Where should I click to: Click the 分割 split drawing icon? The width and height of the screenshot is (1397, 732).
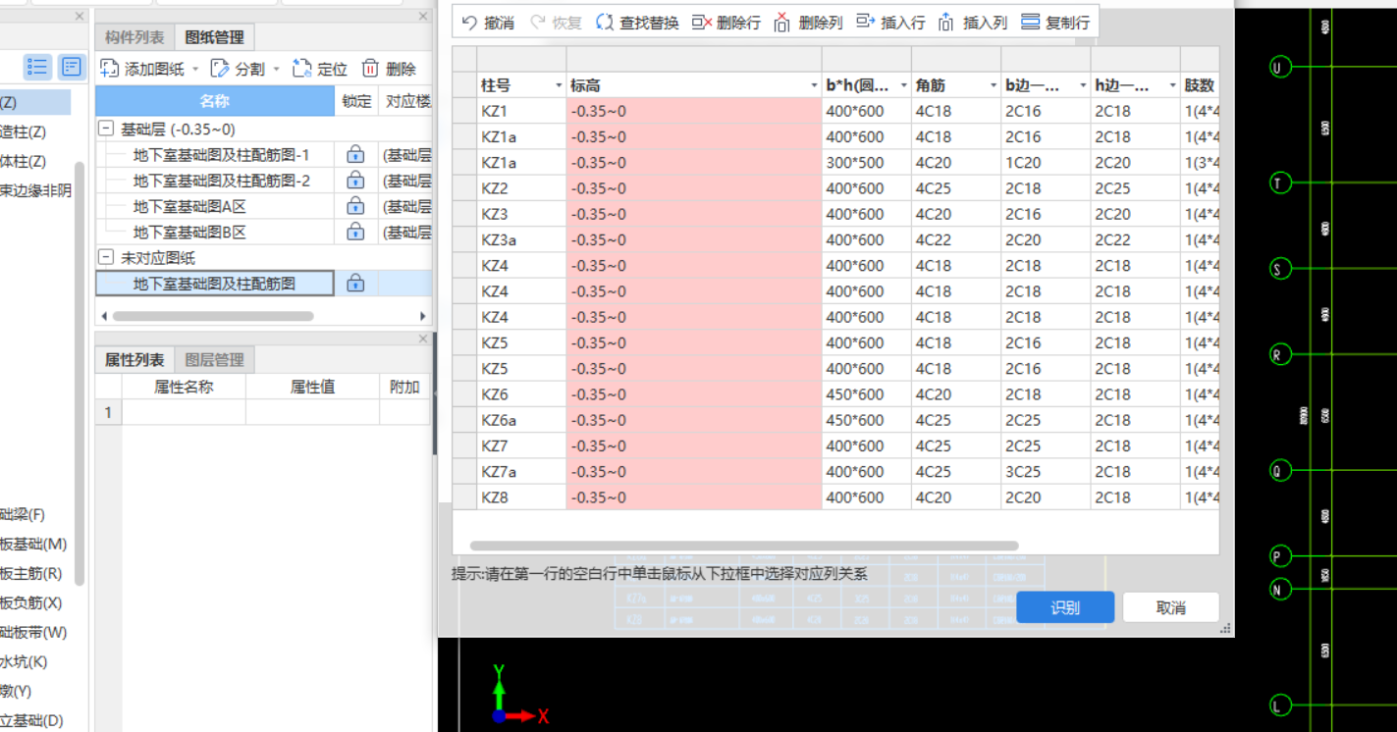click(x=220, y=69)
